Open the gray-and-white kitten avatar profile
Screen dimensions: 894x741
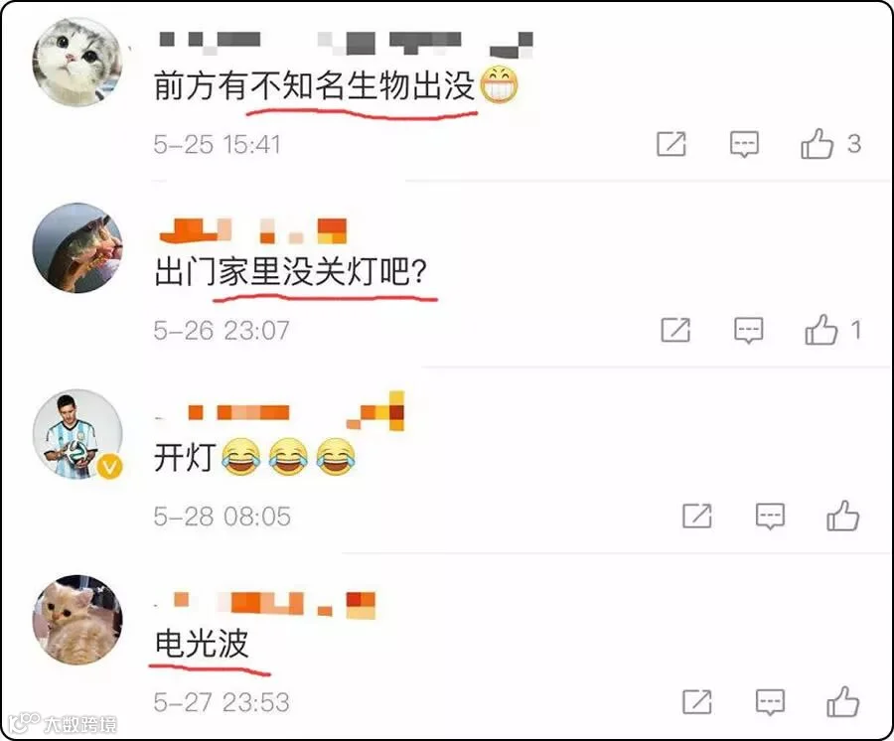pyautogui.click(x=76, y=62)
